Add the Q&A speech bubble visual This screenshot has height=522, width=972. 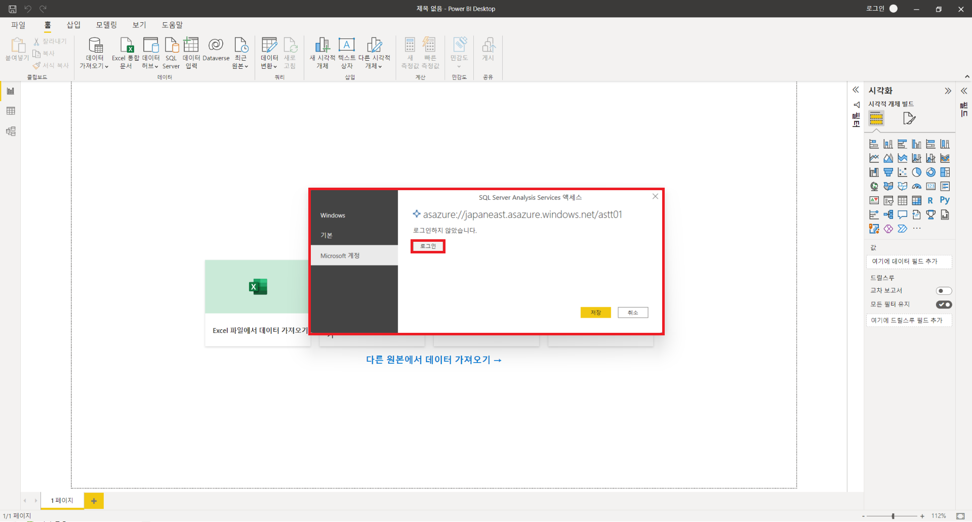coord(902,215)
